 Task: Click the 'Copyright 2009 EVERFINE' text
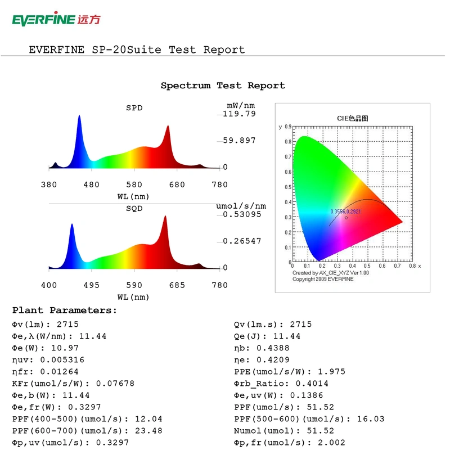pyautogui.click(x=323, y=279)
